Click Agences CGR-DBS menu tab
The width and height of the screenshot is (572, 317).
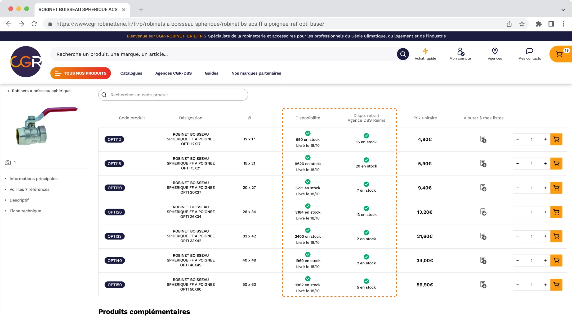click(x=173, y=73)
